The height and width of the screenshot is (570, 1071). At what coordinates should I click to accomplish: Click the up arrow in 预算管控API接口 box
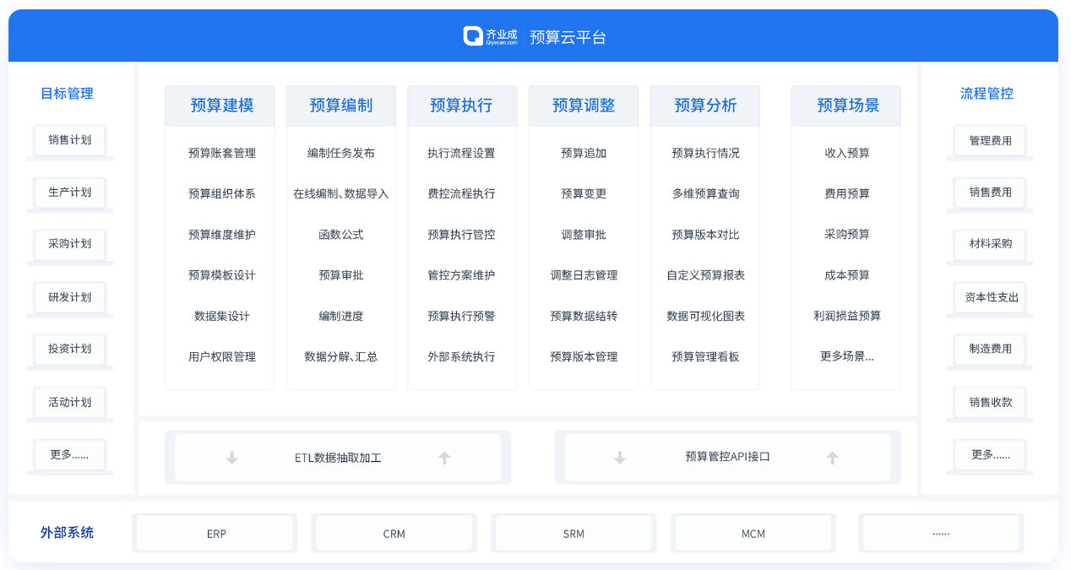coord(833,458)
